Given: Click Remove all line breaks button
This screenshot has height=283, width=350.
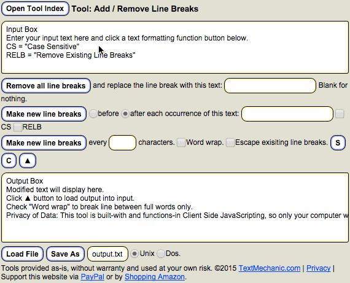Looking at the screenshot, I should tap(46, 85).
